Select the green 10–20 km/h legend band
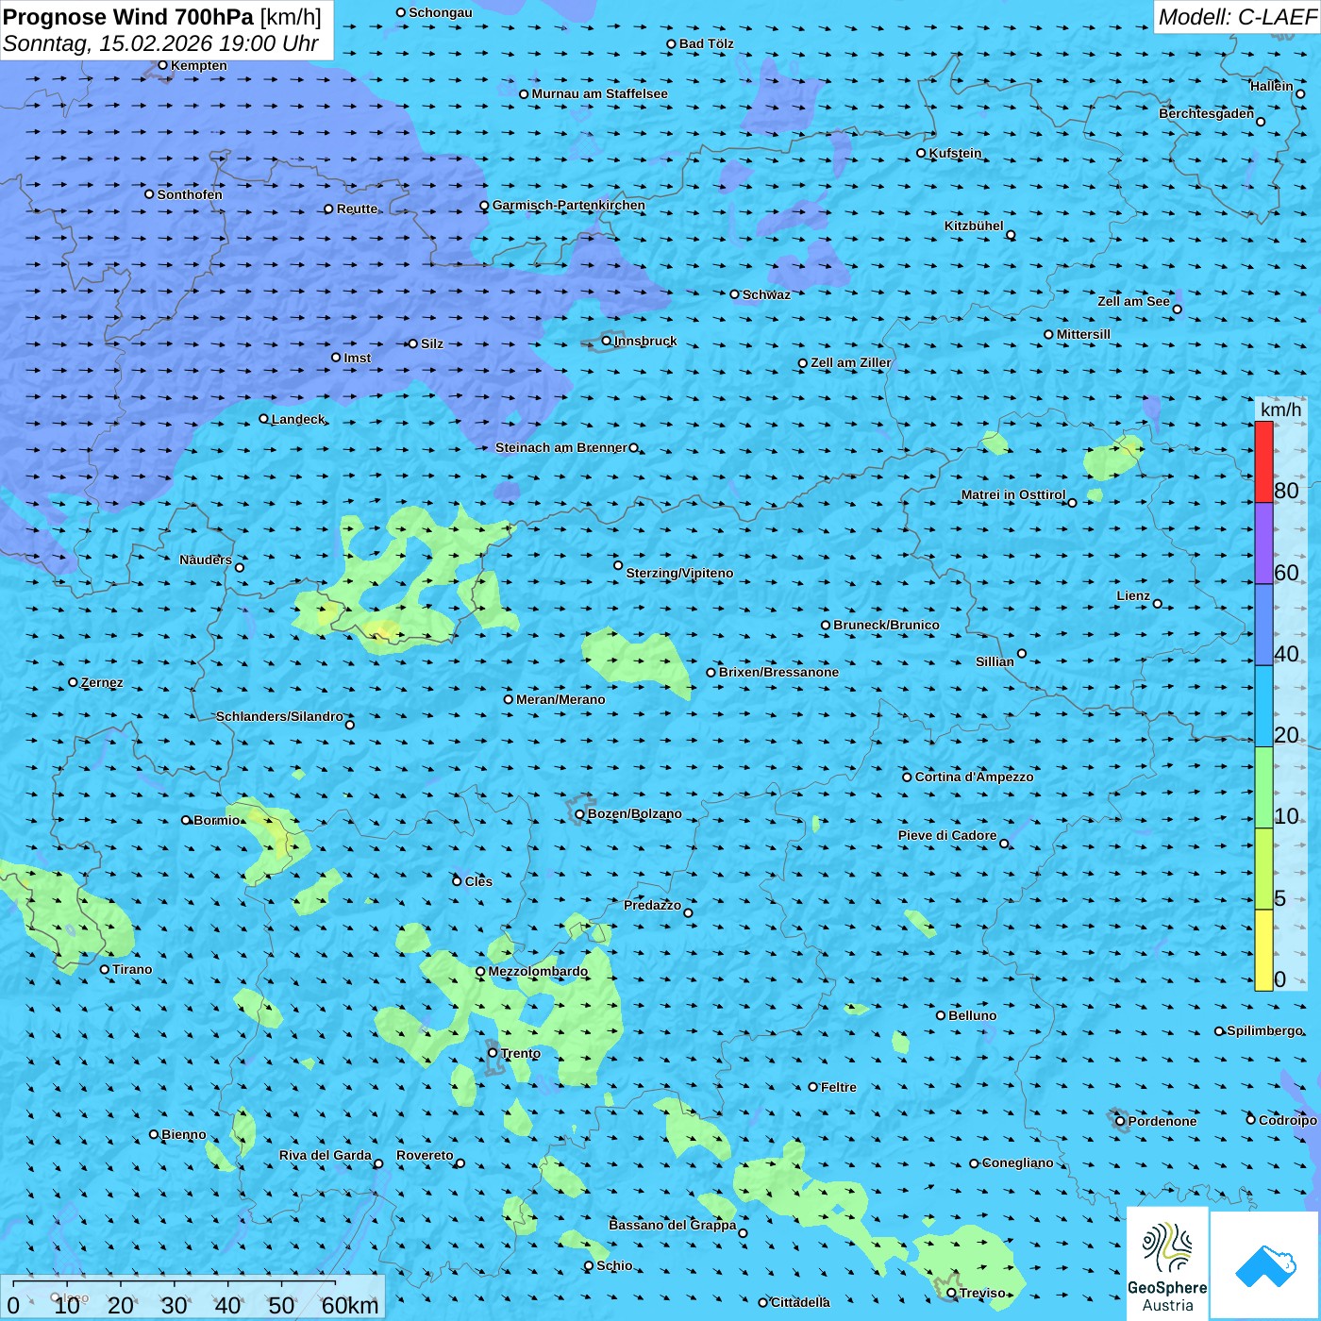This screenshot has width=1321, height=1321. 1263,788
